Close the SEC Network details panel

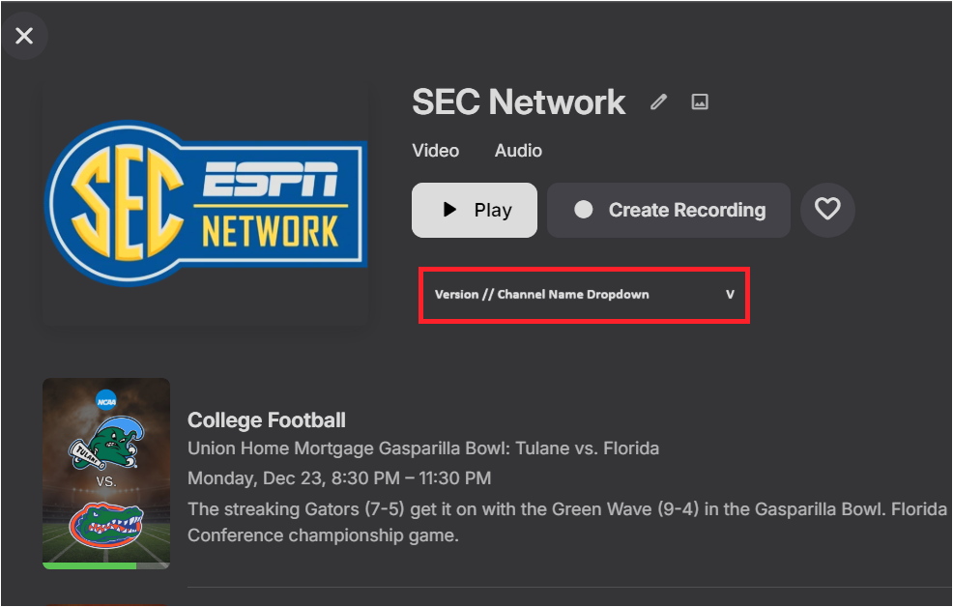click(24, 36)
